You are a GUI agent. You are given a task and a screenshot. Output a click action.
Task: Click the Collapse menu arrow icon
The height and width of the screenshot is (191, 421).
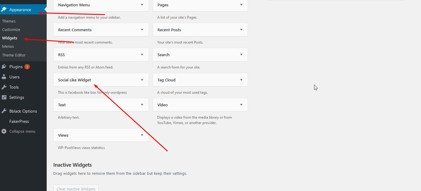4,131
